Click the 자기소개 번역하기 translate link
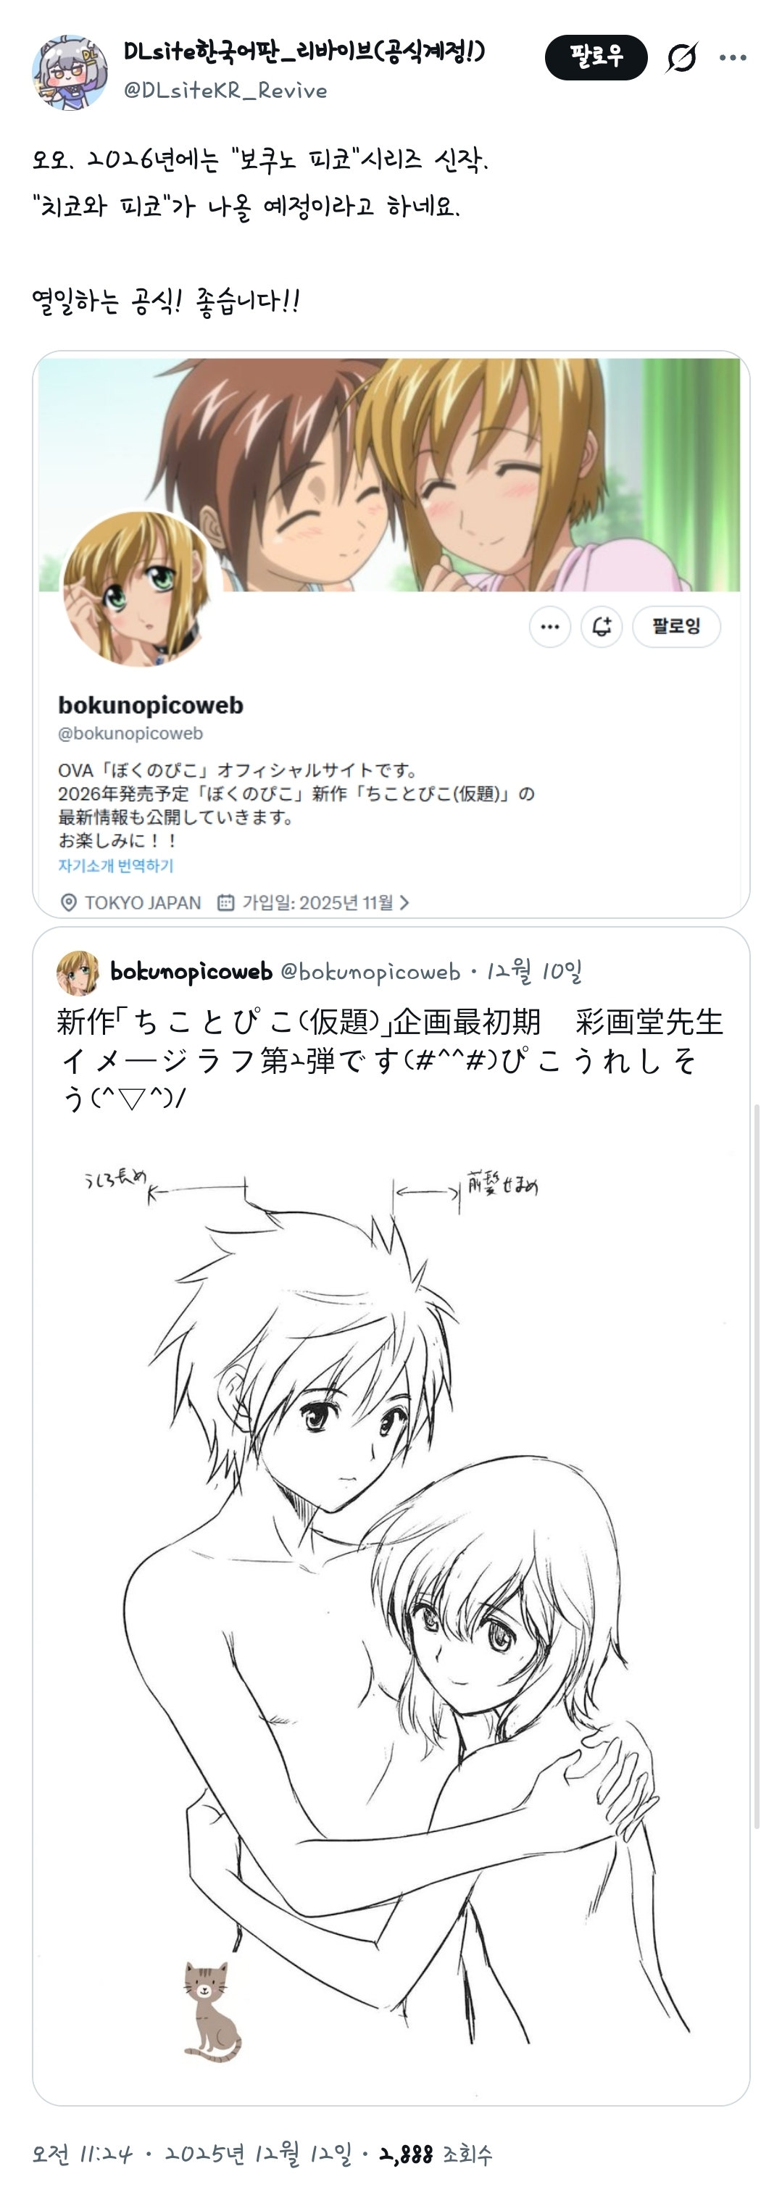The width and height of the screenshot is (782, 2195). tap(116, 866)
